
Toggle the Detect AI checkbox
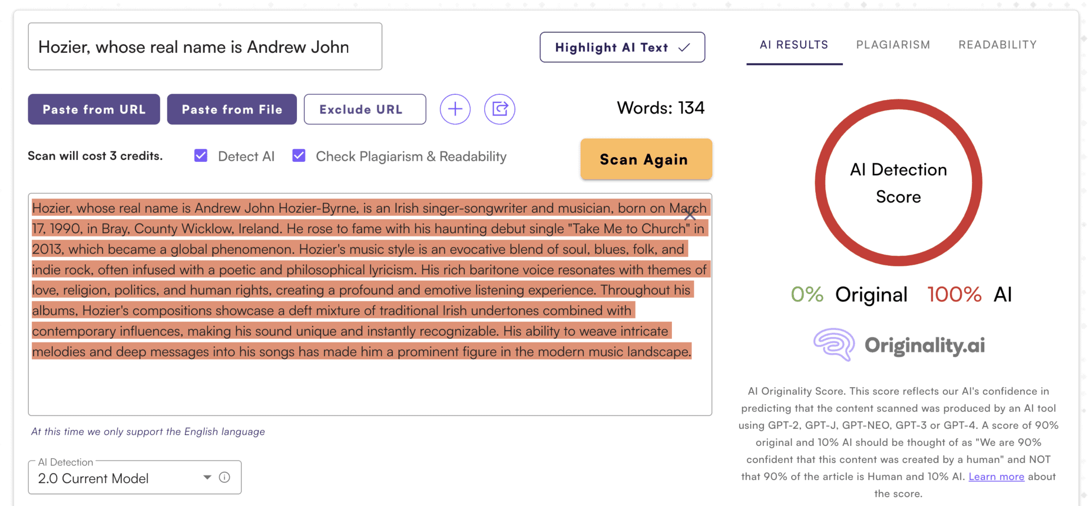[x=201, y=156]
